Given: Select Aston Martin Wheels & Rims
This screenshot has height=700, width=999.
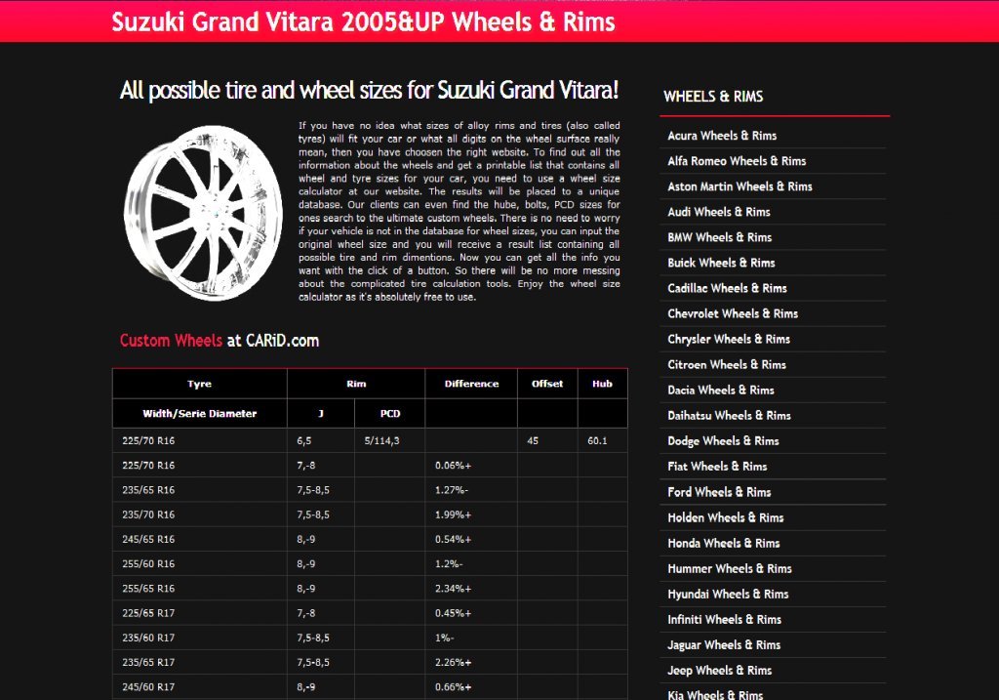Looking at the screenshot, I should [x=739, y=186].
